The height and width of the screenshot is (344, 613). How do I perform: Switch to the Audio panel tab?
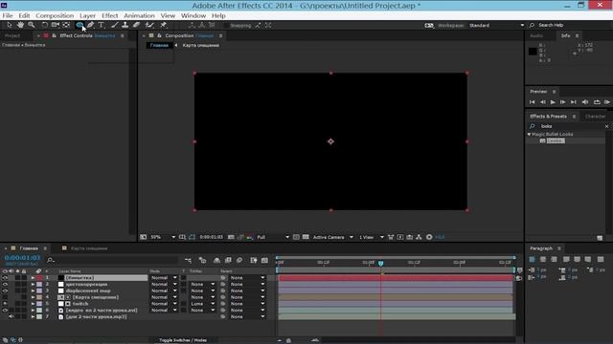(x=536, y=35)
